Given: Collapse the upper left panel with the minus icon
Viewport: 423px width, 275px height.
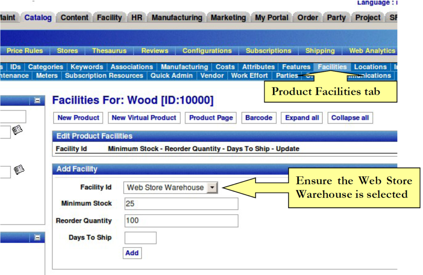Looking at the screenshot, I should 38,100.
